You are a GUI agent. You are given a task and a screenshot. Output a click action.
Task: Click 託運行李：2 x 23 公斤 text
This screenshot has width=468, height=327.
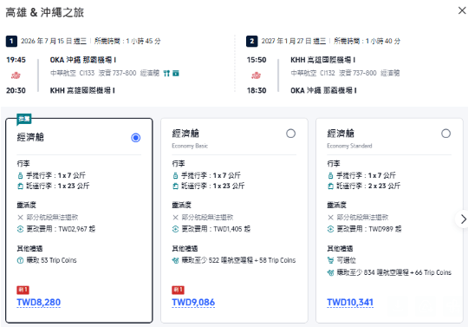pyautogui.click(x=368, y=186)
